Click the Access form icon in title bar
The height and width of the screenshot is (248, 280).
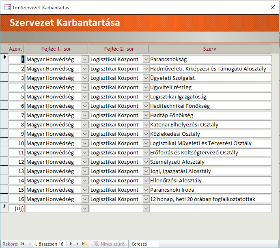(7, 7)
